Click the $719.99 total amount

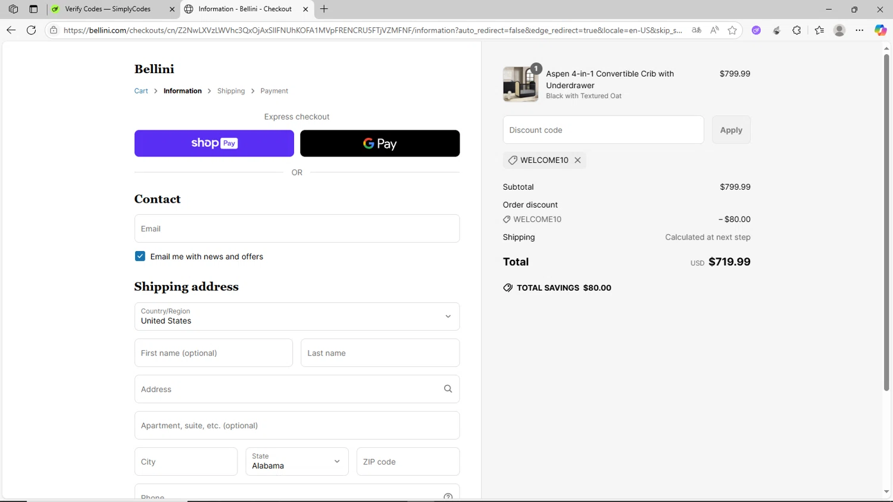(x=729, y=262)
